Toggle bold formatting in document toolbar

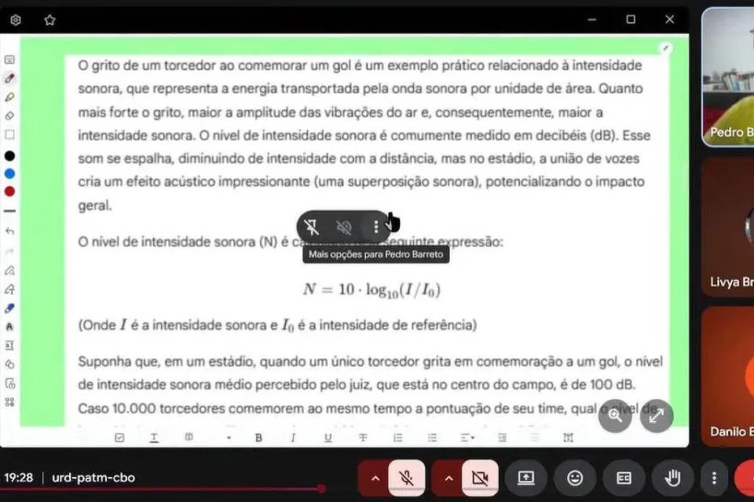click(258, 438)
